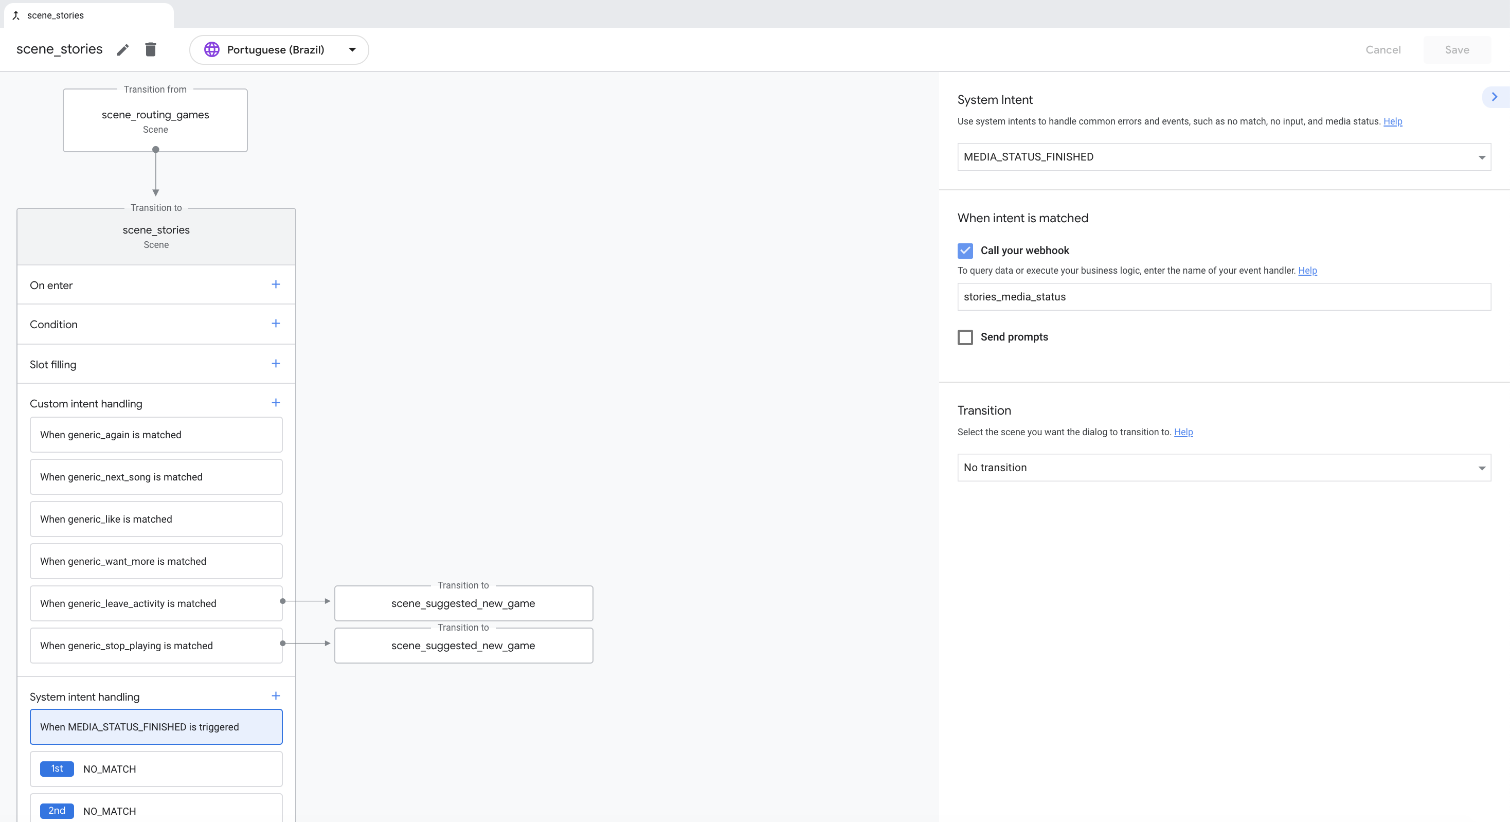Open the Portuguese (Brazil) language dropdown
Image resolution: width=1510 pixels, height=822 pixels.
point(279,50)
